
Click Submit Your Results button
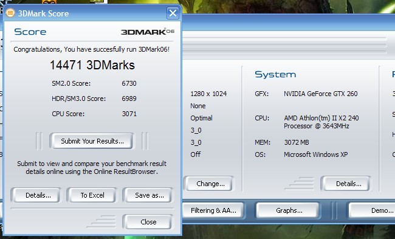(92, 141)
